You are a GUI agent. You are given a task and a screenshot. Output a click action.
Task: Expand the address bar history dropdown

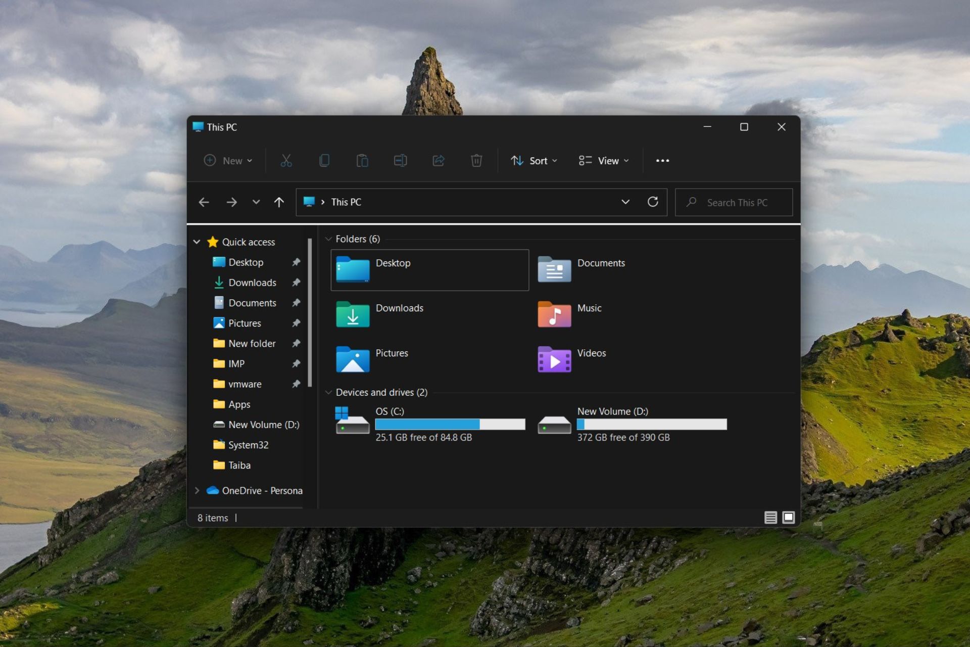click(625, 202)
